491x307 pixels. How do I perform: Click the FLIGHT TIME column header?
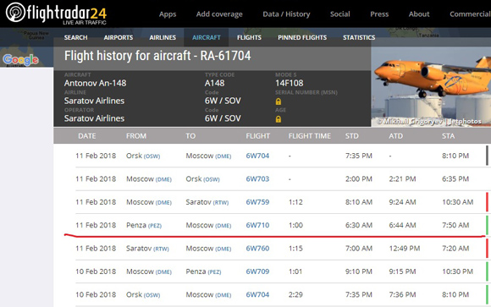pyautogui.click(x=309, y=136)
